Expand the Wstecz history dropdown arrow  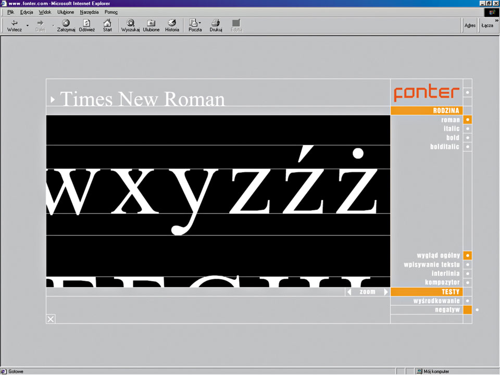(x=28, y=25)
